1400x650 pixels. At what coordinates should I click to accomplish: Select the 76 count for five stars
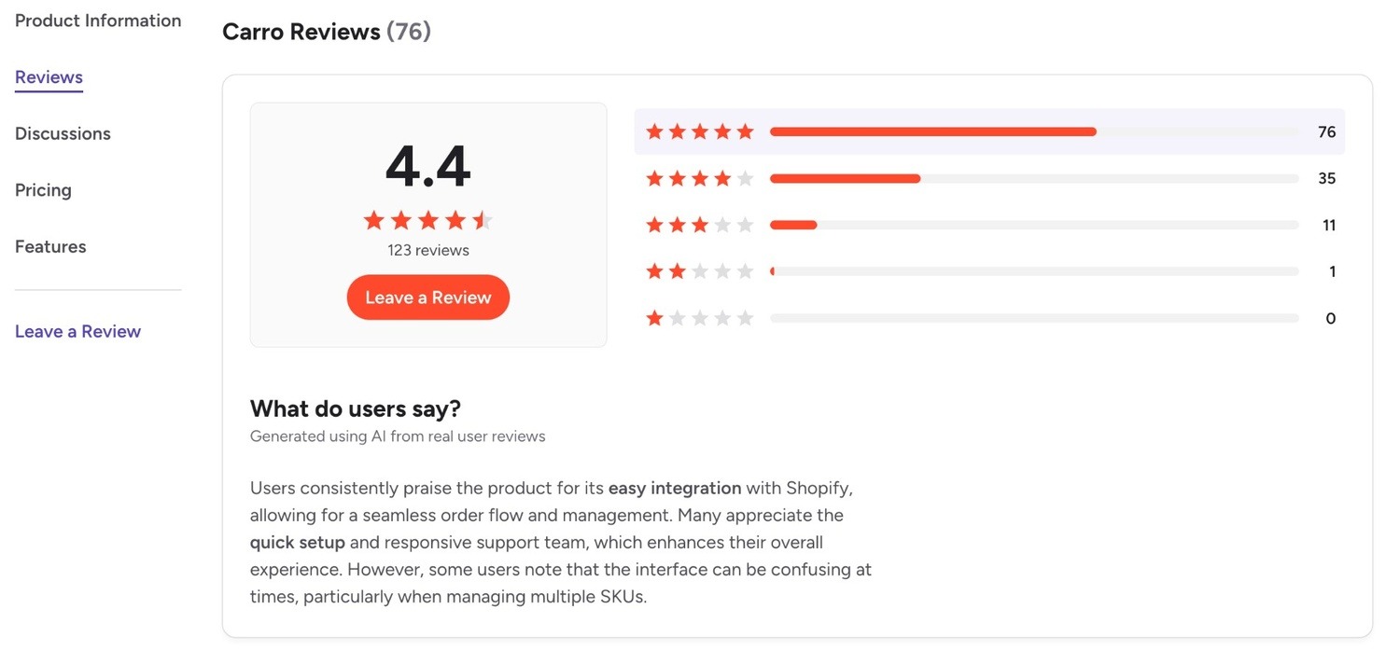coord(1326,131)
